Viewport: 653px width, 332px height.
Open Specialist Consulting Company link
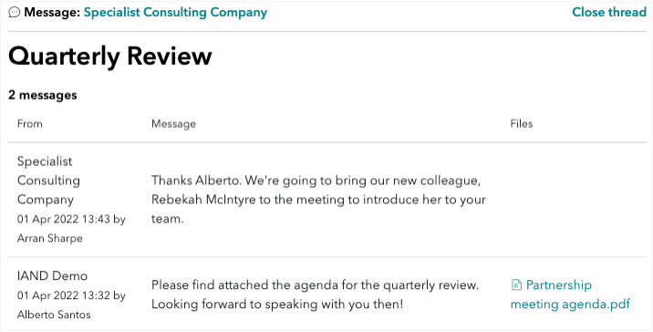coord(175,12)
